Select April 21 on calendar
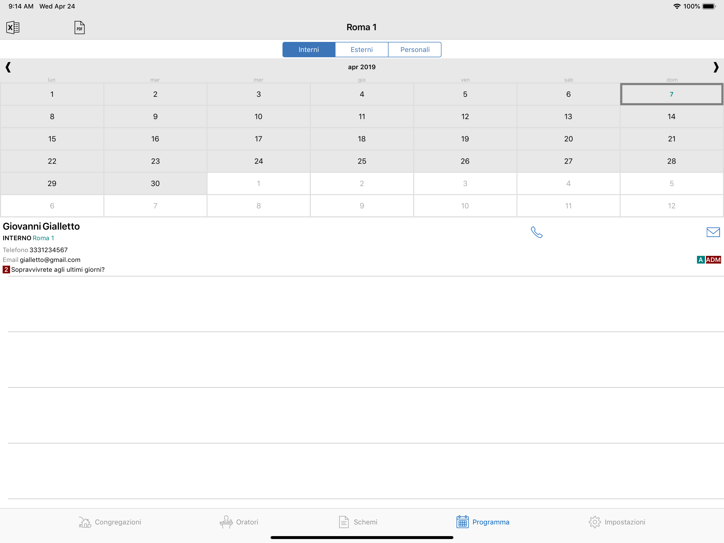This screenshot has width=724, height=543. click(x=672, y=139)
